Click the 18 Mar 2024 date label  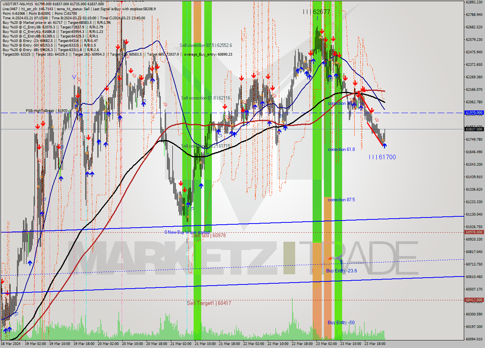(11, 344)
